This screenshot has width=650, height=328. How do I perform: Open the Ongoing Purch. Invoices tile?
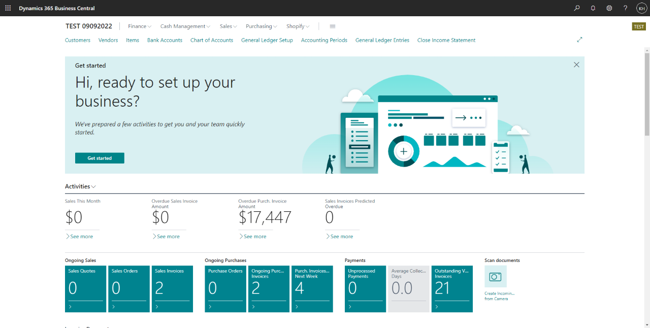[x=269, y=289]
